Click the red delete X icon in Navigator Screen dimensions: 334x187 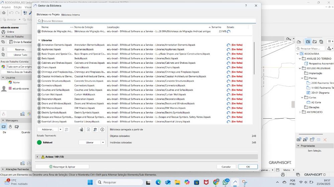[325, 140]
